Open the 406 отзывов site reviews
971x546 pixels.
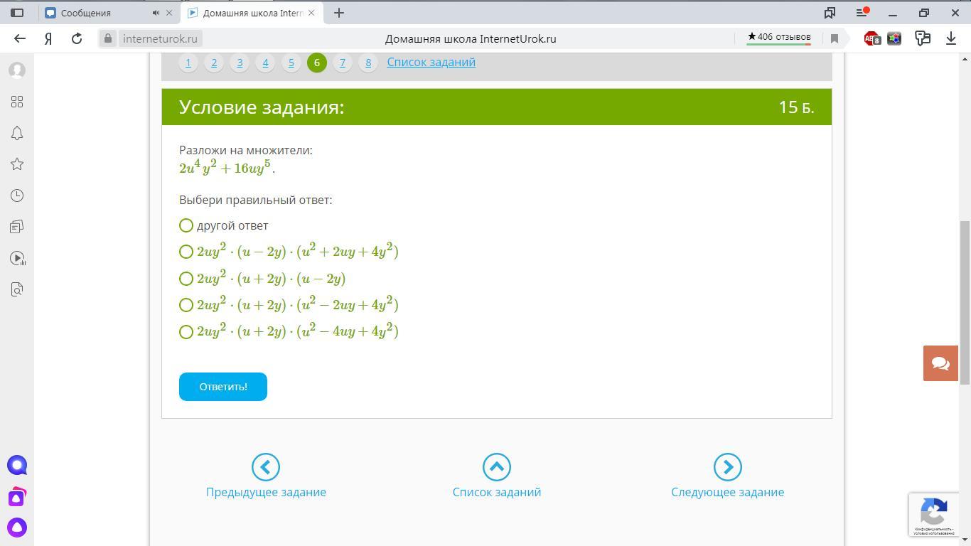click(x=778, y=37)
